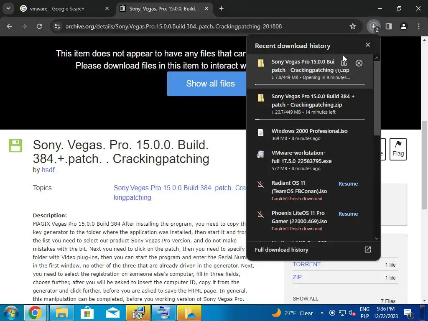The height and width of the screenshot is (321, 428).
Task: Choose the TORRENT download option
Action: click(307, 264)
